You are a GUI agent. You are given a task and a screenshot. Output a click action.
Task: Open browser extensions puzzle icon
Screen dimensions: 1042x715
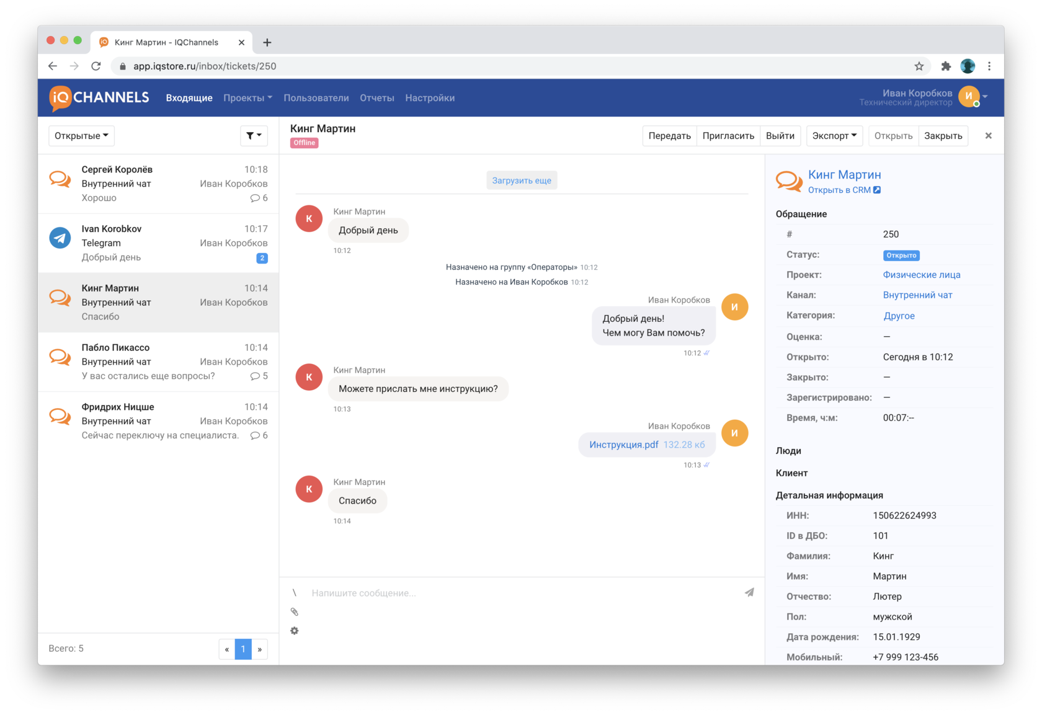(x=946, y=66)
